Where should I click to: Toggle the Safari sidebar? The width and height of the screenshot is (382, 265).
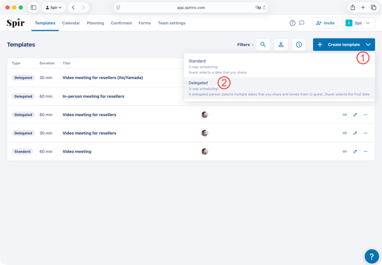coord(33,7)
